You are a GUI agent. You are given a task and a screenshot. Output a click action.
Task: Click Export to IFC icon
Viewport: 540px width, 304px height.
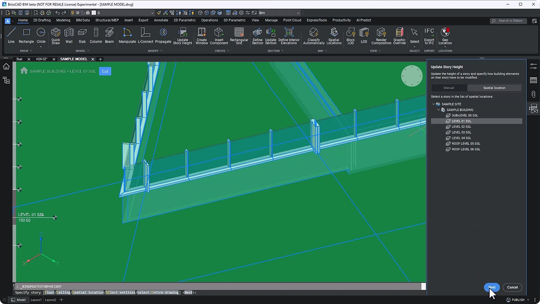[429, 36]
